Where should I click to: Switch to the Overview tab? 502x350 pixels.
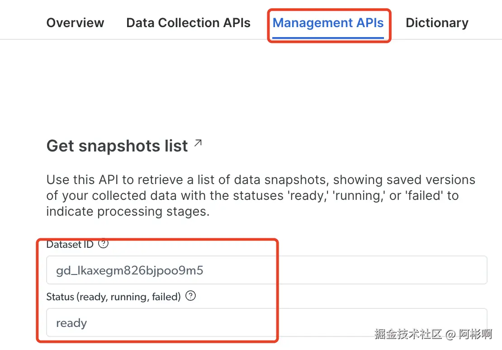point(75,23)
